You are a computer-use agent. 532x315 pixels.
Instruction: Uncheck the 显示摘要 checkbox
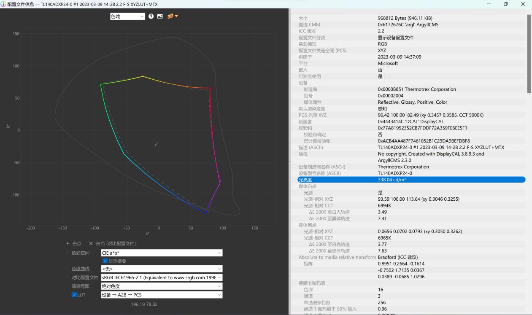point(105,261)
